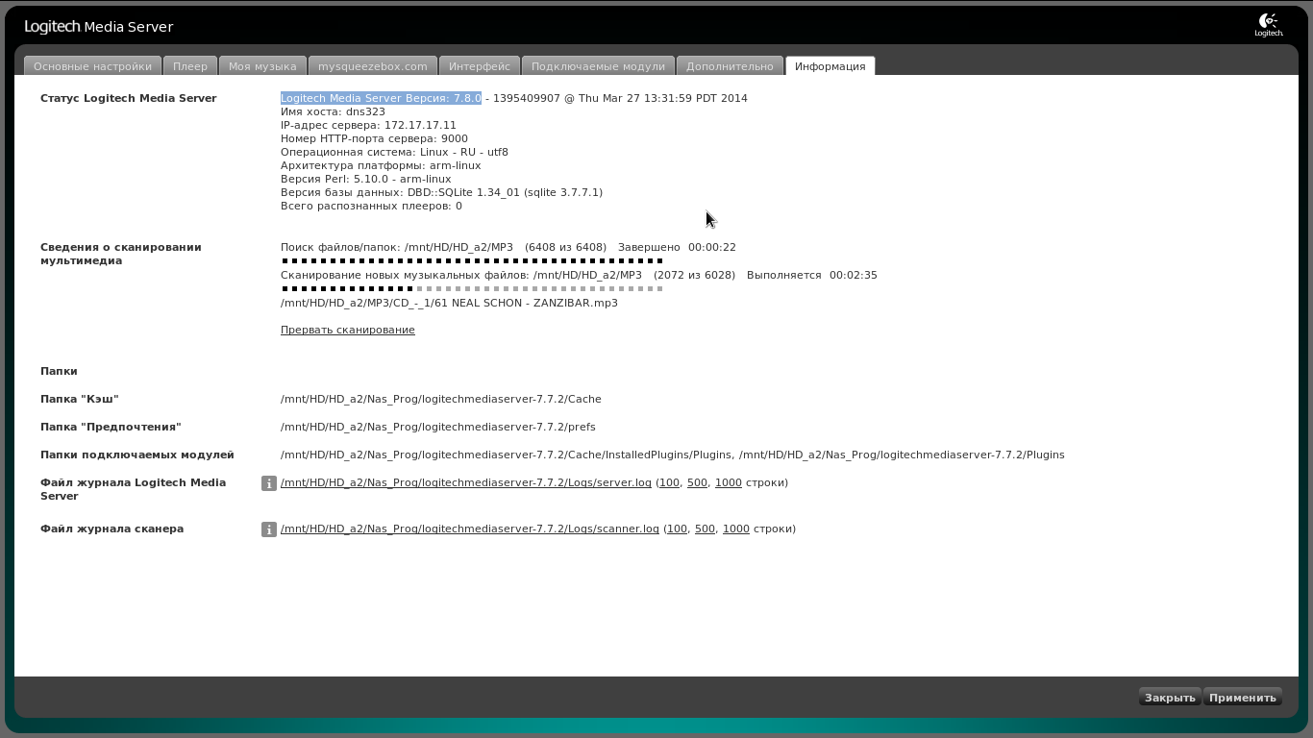Screen dimensions: 1313x738
Task: Click the new music files scanning progress bar
Action: tap(472, 288)
